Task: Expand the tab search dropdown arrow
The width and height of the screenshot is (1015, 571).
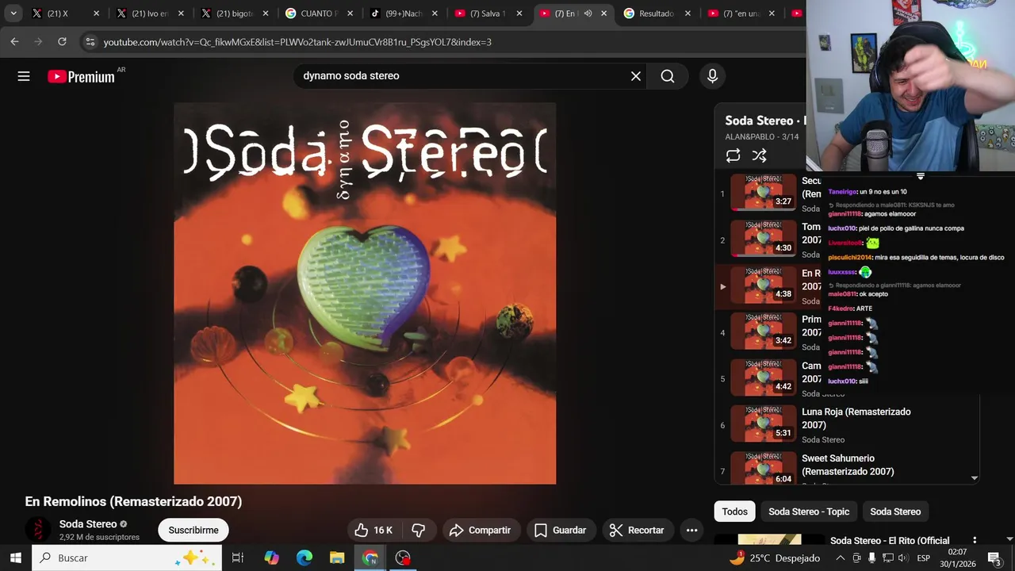Action: (13, 13)
